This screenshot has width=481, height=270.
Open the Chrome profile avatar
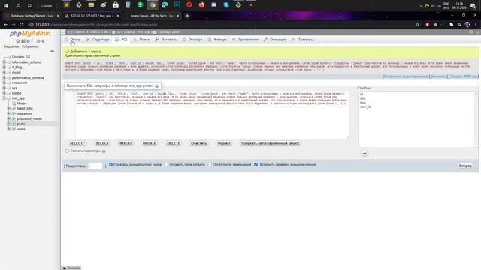click(x=467, y=25)
